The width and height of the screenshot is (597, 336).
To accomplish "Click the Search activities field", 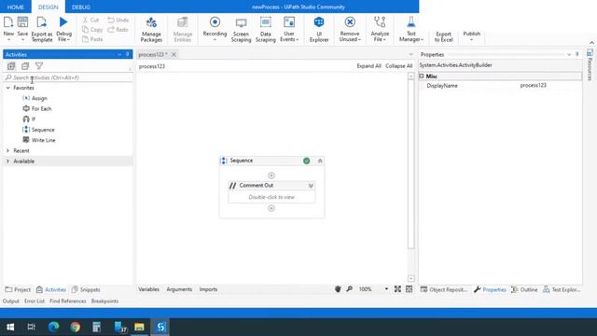I will [x=68, y=77].
